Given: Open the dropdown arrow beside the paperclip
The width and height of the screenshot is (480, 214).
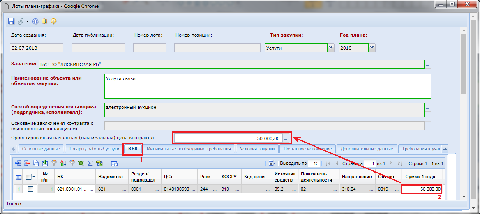Looking at the screenshot, I should click(x=27, y=21).
